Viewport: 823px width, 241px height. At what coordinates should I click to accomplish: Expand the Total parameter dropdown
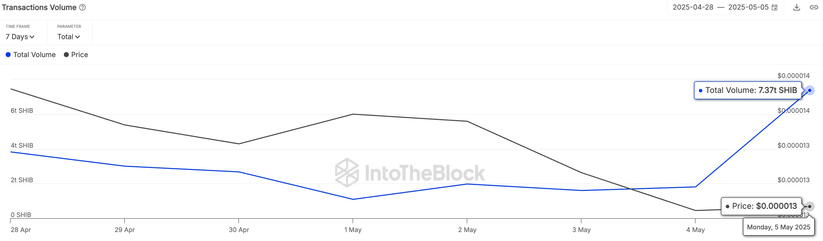(x=68, y=37)
